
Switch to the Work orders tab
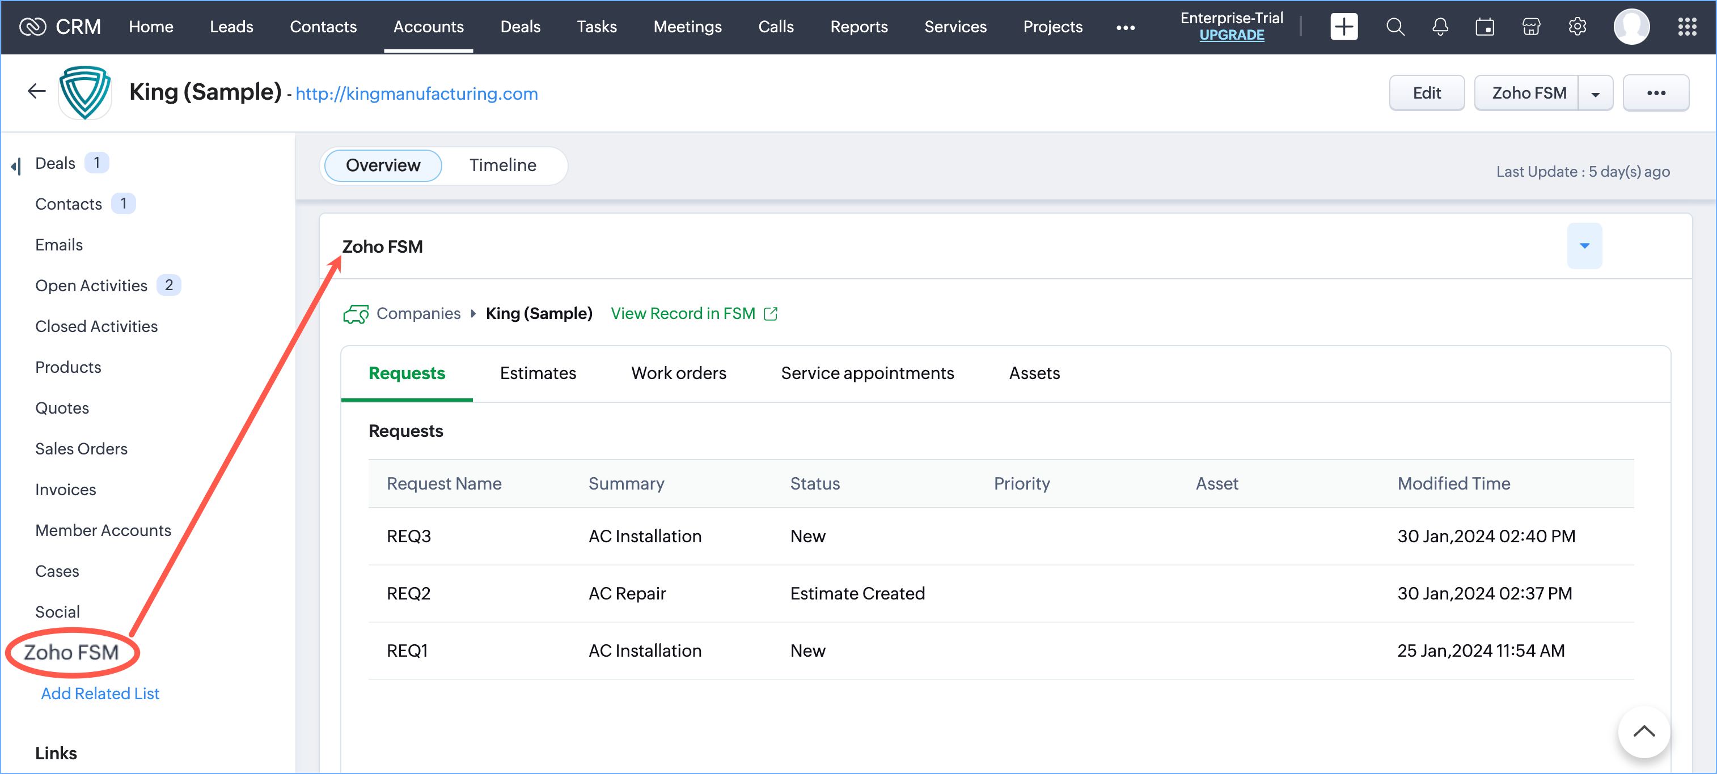tap(678, 373)
